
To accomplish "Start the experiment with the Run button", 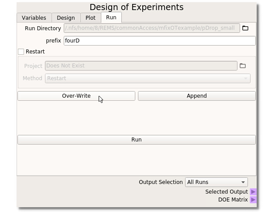I will [x=136, y=140].
